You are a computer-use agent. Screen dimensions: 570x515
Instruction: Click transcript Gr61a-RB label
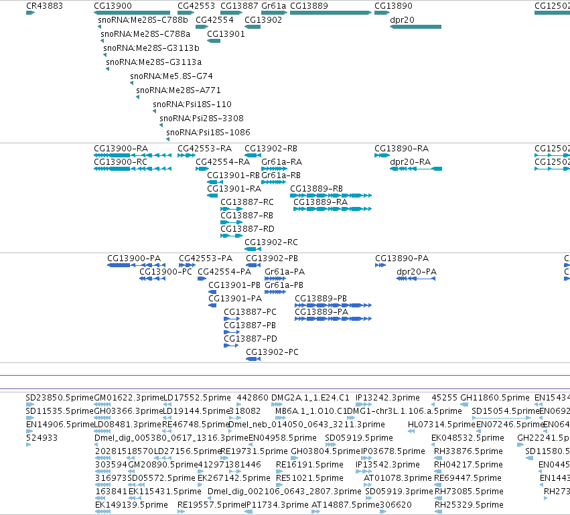281,175
